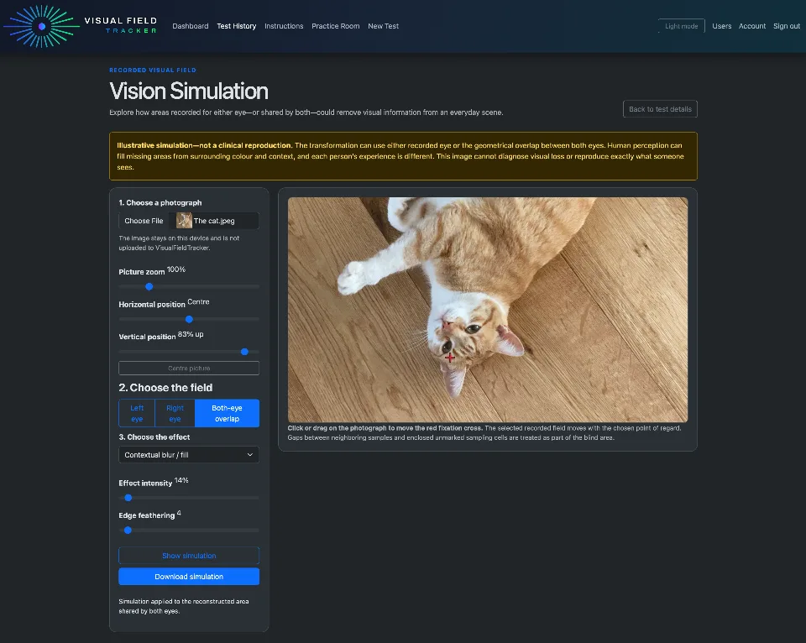
Task: Go to Test History
Action: click(237, 26)
